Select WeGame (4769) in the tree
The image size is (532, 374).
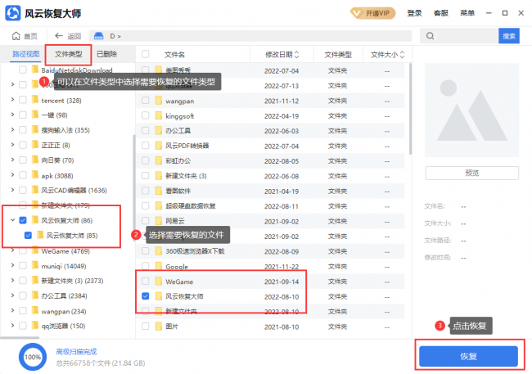point(65,251)
